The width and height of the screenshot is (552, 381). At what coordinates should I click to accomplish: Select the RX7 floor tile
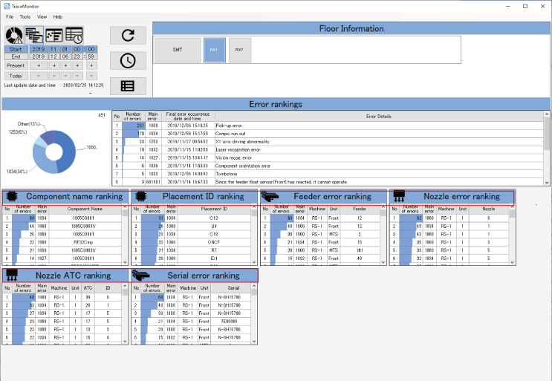240,50
